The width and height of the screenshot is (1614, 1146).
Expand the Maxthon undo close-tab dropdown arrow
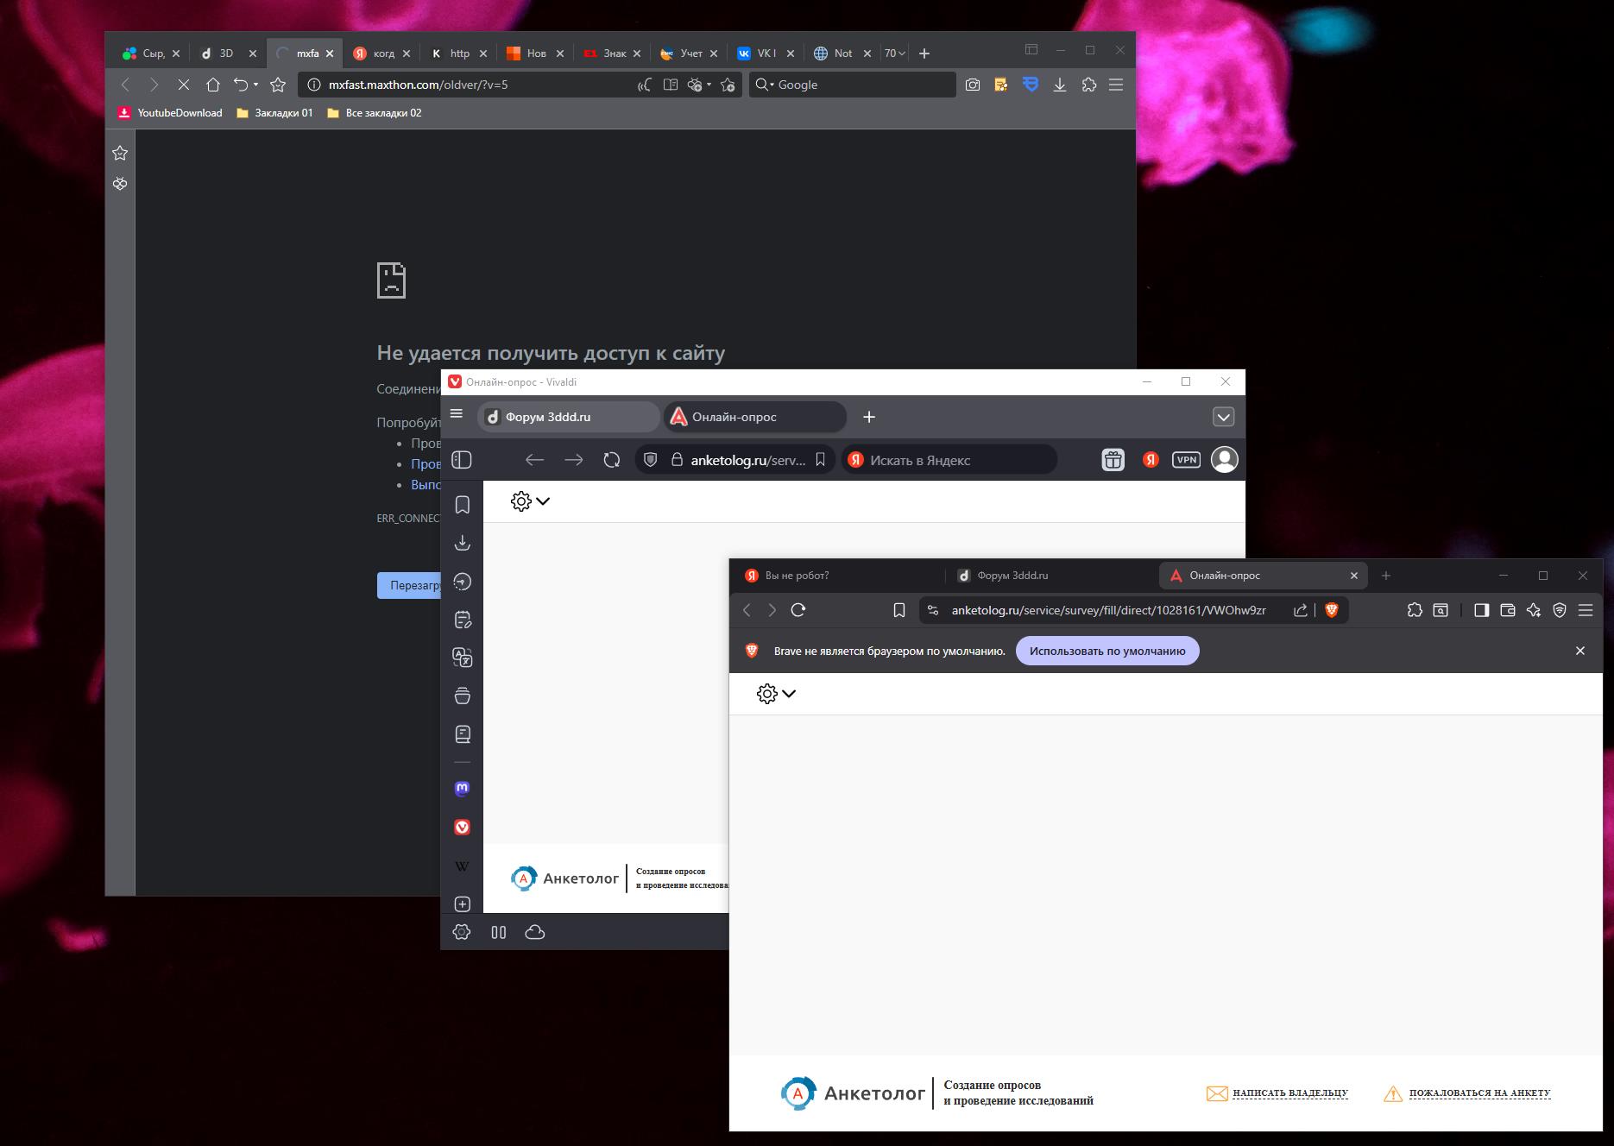pos(255,85)
